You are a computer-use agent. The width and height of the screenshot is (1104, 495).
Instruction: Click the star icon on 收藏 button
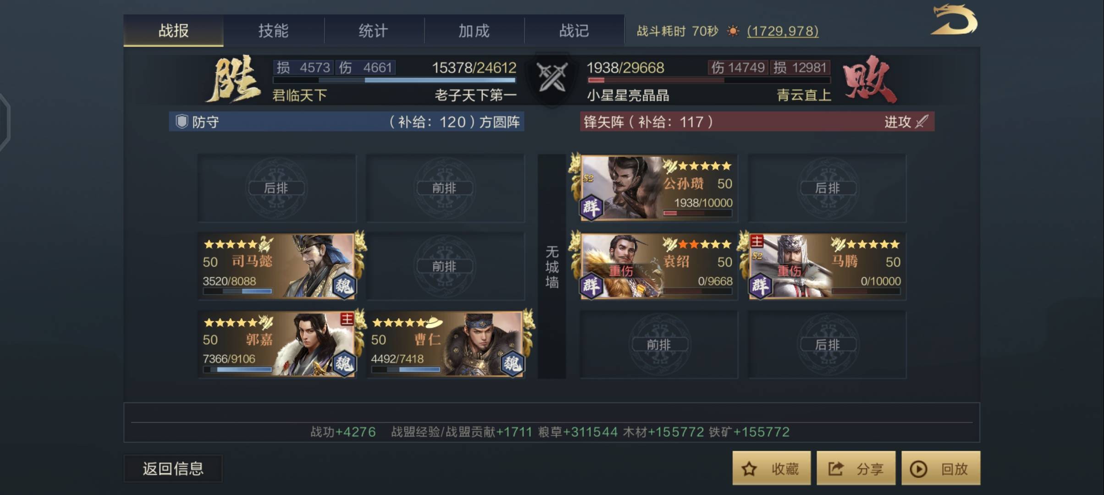tap(749, 469)
